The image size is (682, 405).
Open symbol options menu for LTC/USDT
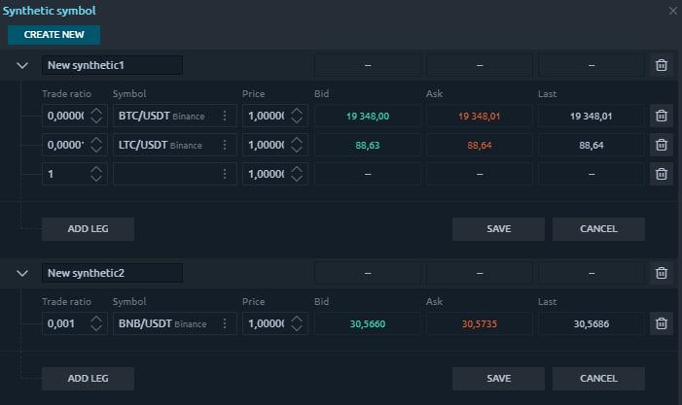pos(225,145)
